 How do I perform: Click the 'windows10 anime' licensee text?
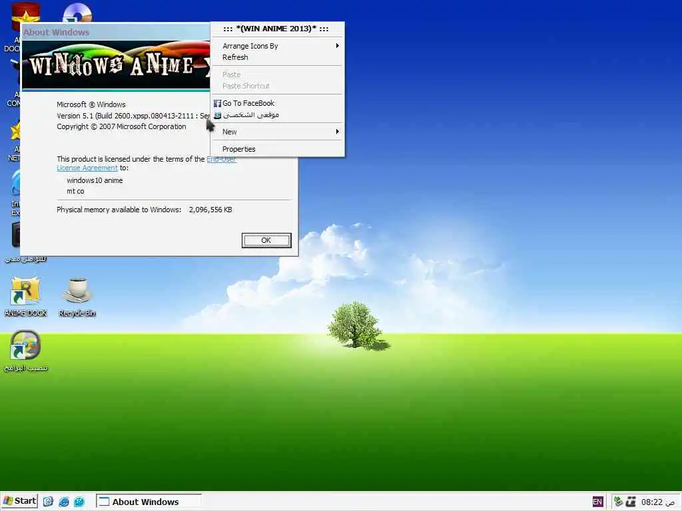click(x=95, y=180)
